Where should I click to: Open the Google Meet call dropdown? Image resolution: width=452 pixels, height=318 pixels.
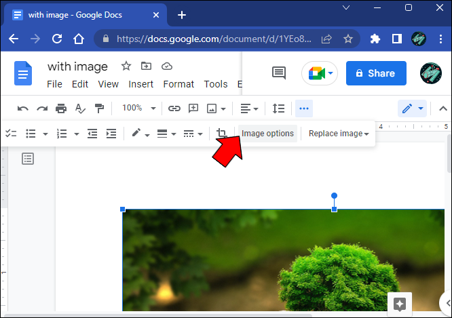pos(320,73)
